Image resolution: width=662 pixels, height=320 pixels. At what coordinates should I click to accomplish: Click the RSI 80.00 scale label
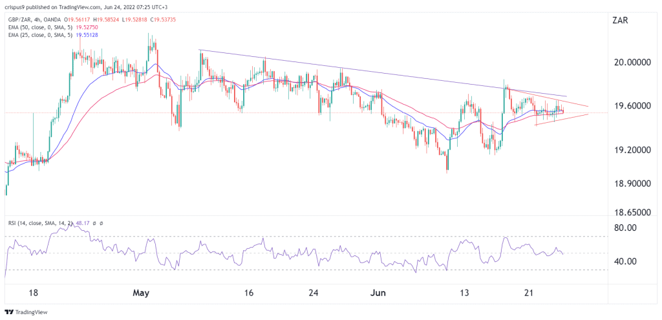tap(626, 228)
